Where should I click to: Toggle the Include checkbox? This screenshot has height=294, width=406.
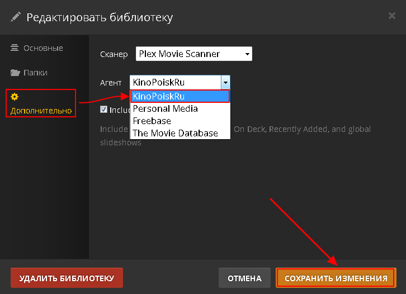[x=103, y=110]
